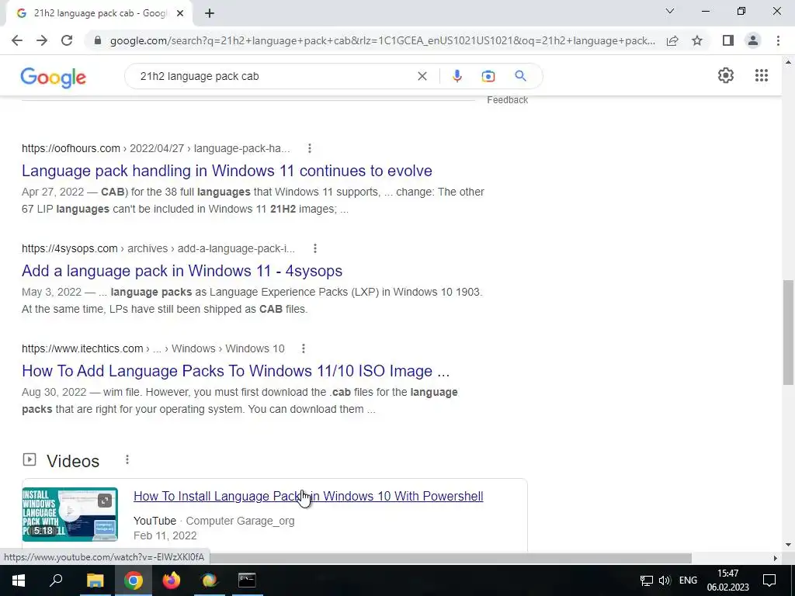Open the Google apps grid
The height and width of the screenshot is (596, 795).
pyautogui.click(x=762, y=75)
